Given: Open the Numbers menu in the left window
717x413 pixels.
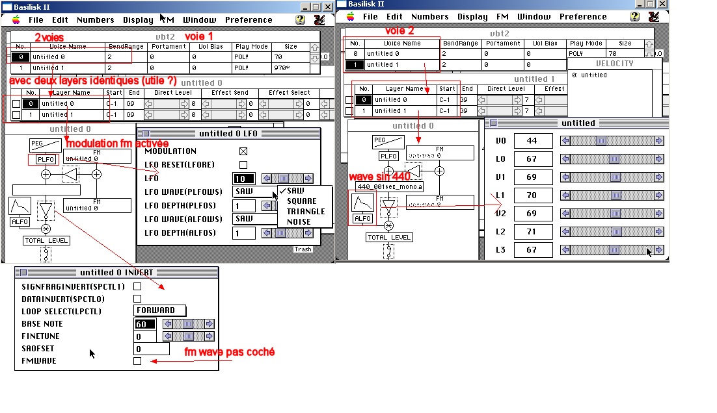Looking at the screenshot, I should pos(95,20).
